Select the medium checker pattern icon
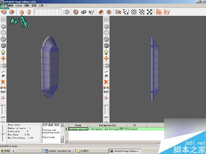The width and height of the screenshot is (206, 154). pyautogui.click(x=141, y=12)
